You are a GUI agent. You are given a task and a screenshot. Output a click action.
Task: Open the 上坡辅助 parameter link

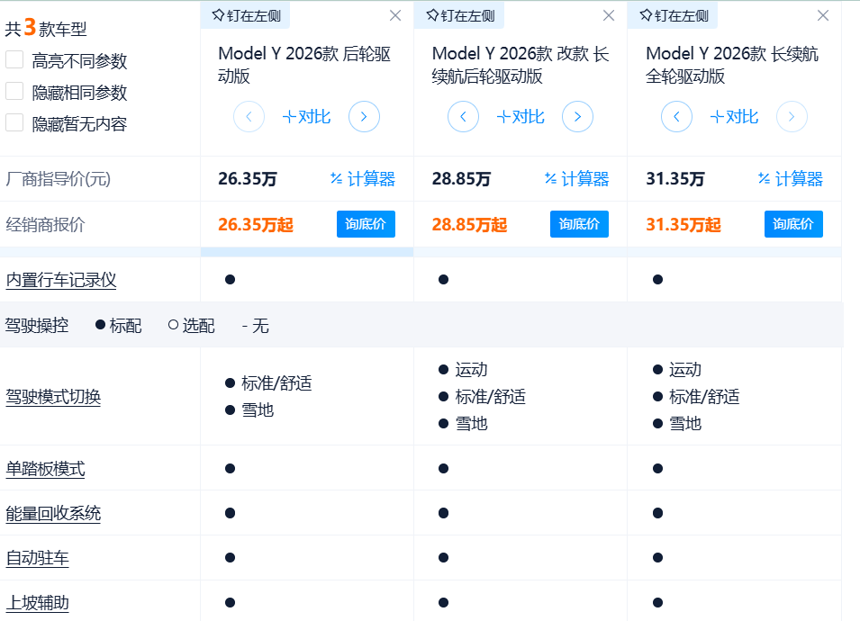point(37,603)
